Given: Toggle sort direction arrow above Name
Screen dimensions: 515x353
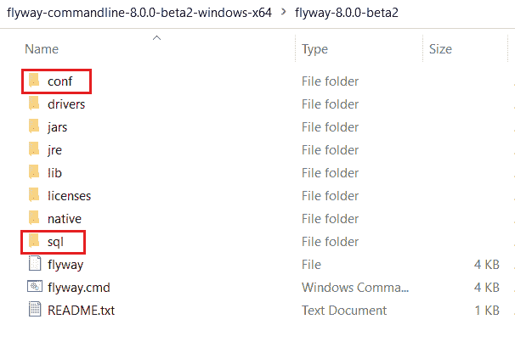Looking at the screenshot, I should pyautogui.click(x=156, y=37).
